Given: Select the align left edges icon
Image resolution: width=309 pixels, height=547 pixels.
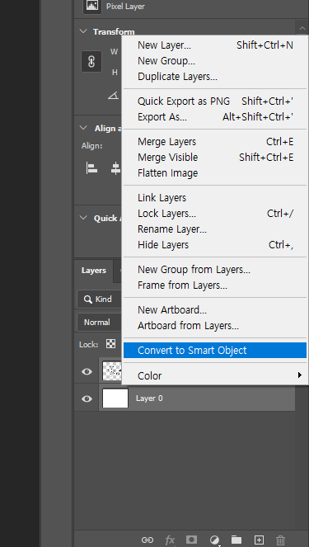Looking at the screenshot, I should [91, 168].
